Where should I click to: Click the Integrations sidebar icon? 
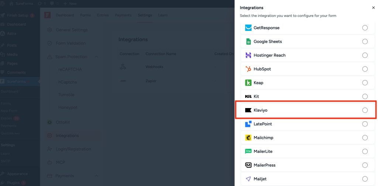click(x=50, y=136)
